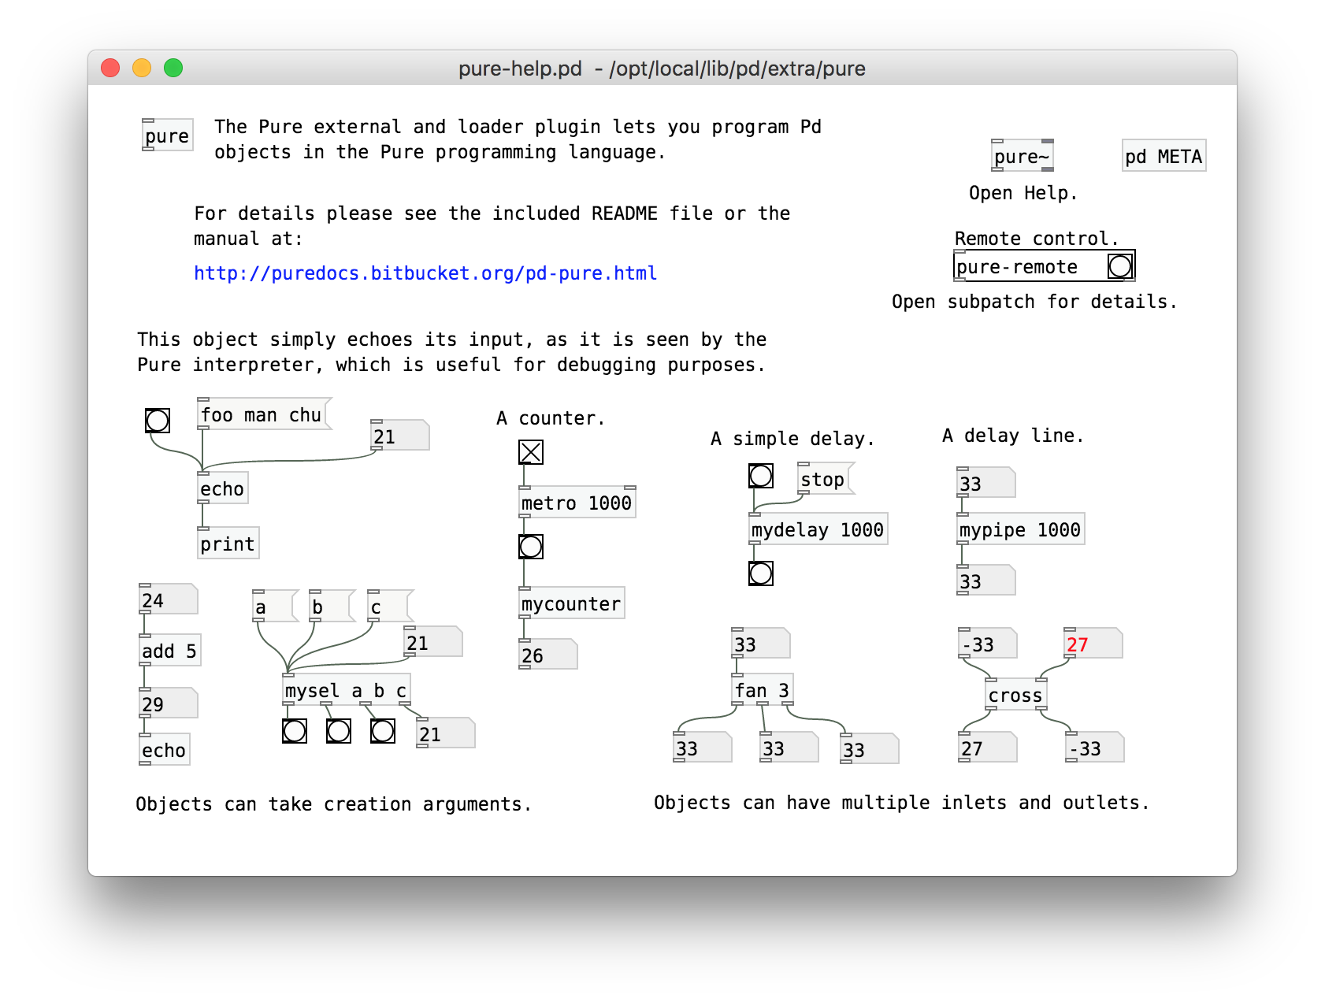This screenshot has width=1325, height=1002.
Task: Click the bang below mydelay 1000
Action: [761, 573]
